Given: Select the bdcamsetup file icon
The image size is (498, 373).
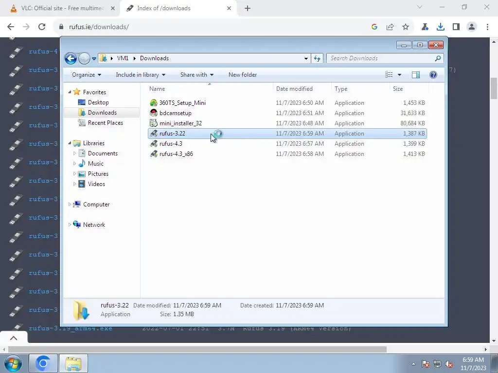Looking at the screenshot, I should coord(153,113).
